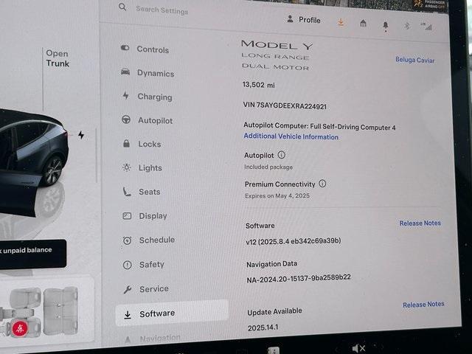Focus the Search Settings field

click(162, 10)
